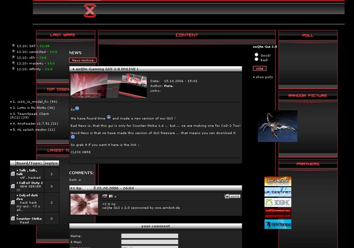Open the zerokilled war result 11:5
The width and height of the screenshot is (354, 248).
54,52
